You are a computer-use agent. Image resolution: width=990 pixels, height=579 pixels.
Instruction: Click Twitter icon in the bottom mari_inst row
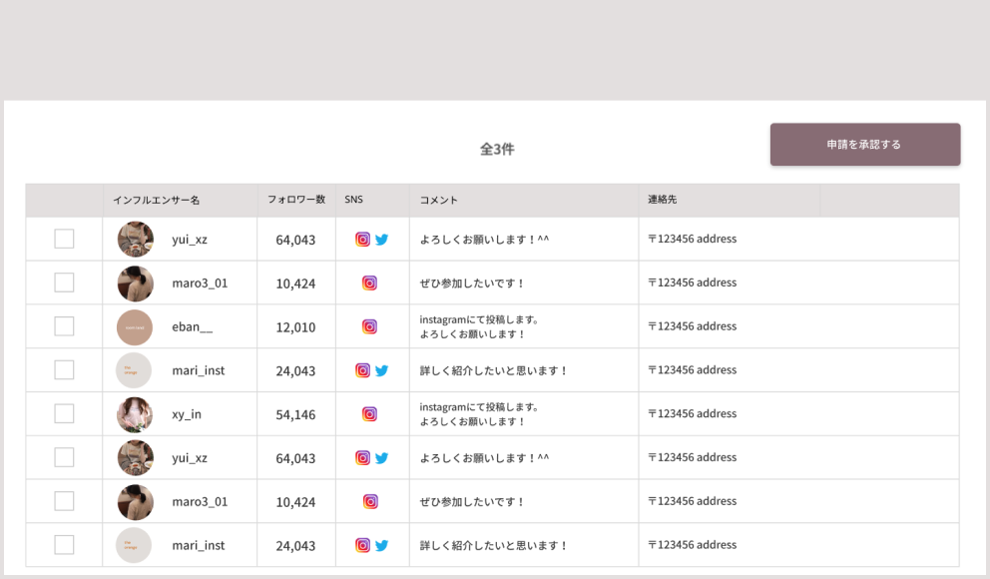(381, 546)
